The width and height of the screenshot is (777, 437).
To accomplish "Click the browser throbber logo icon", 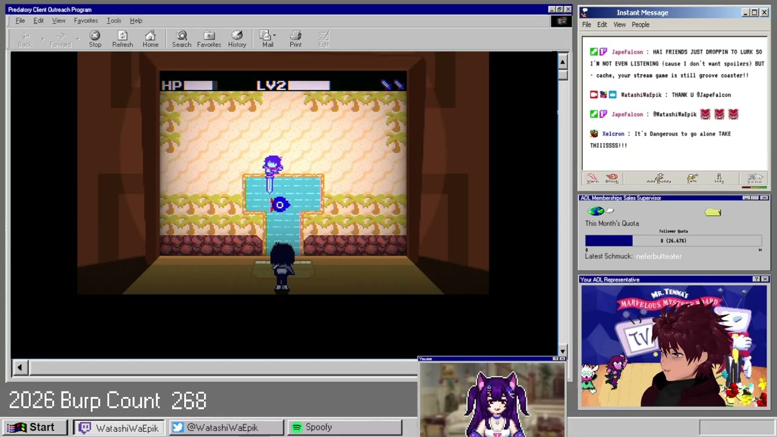I will [562, 21].
